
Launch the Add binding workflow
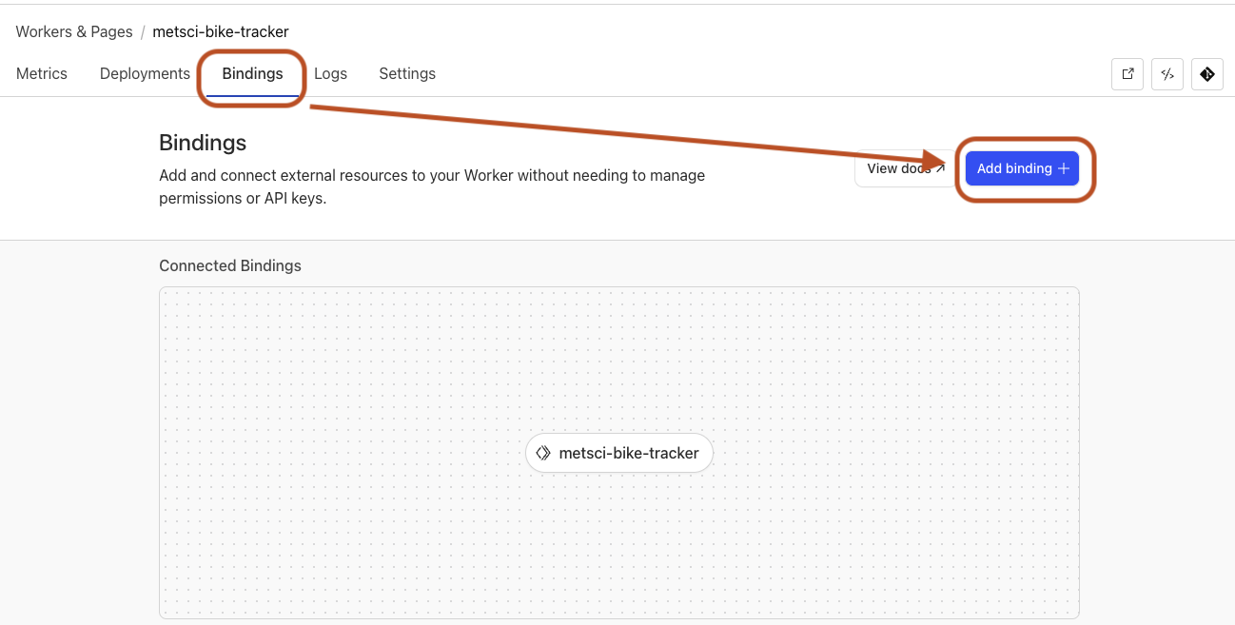click(1021, 168)
